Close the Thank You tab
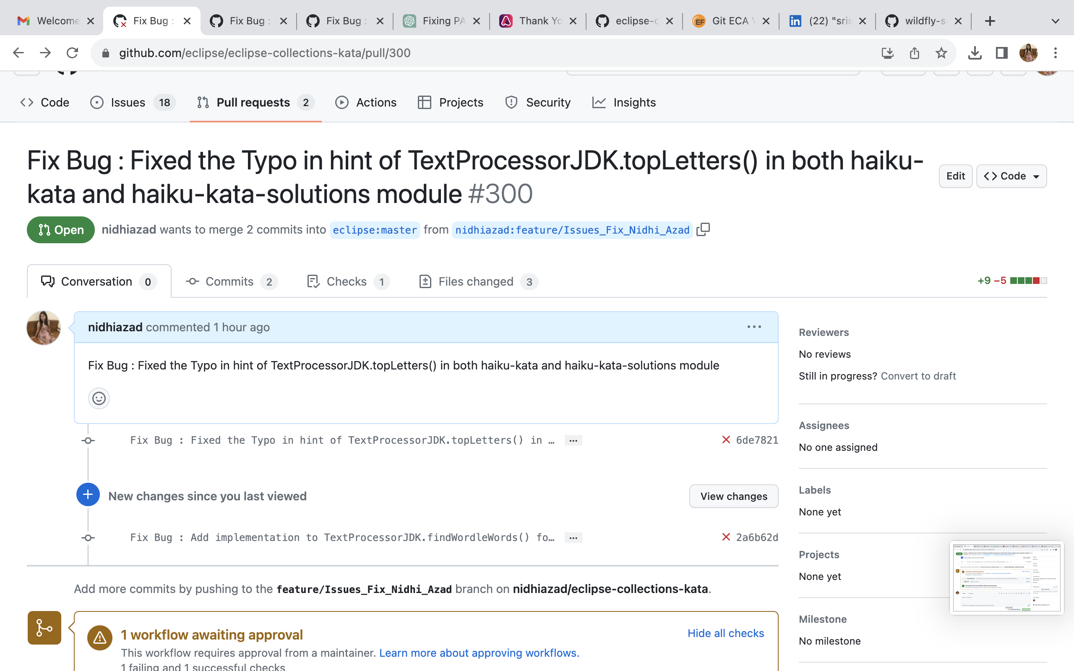 coord(573,21)
